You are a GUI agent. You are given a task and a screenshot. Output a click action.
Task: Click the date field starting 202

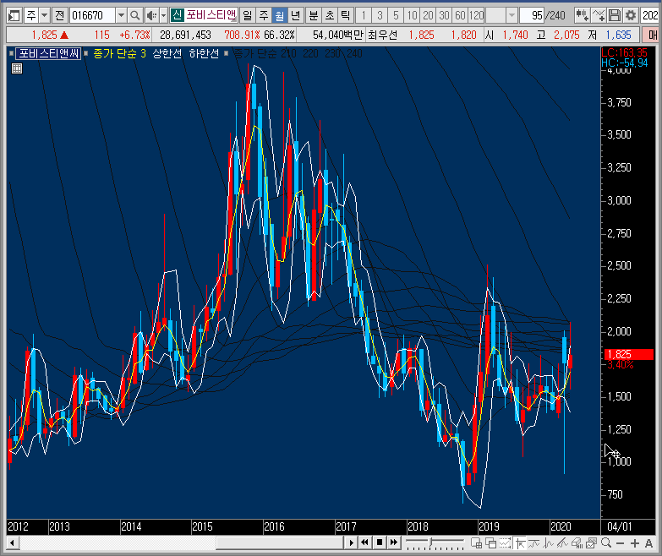click(x=651, y=15)
